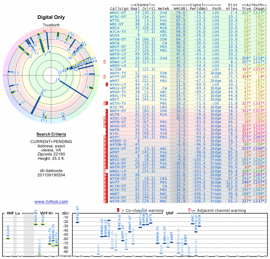270x259 pixels.
Task: Click the 'Callsign' column header
Action: (x=119, y=9)
